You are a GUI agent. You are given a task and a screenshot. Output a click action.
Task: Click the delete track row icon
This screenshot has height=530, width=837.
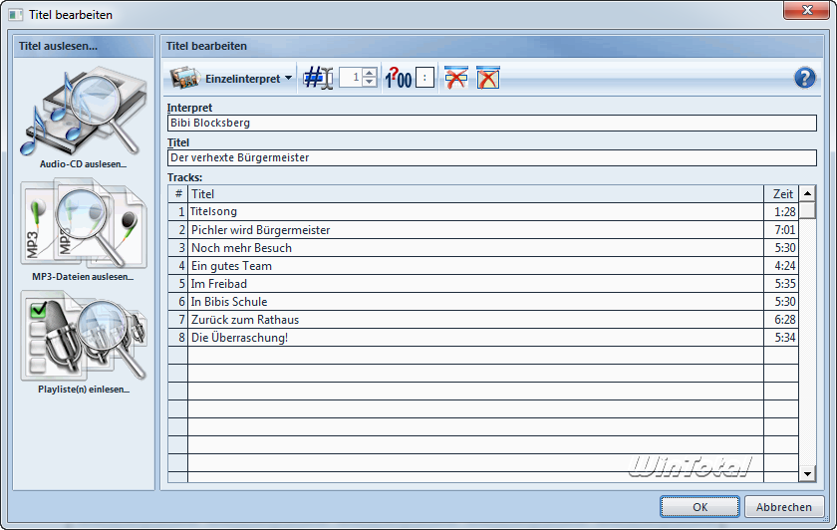coord(456,78)
